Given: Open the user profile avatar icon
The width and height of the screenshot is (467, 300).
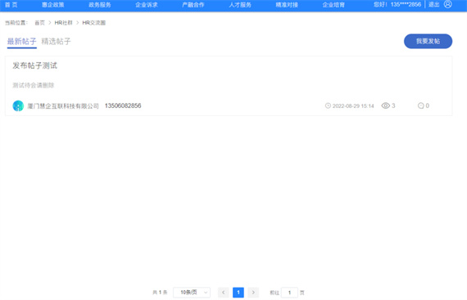Looking at the screenshot, I should click(x=447, y=4).
